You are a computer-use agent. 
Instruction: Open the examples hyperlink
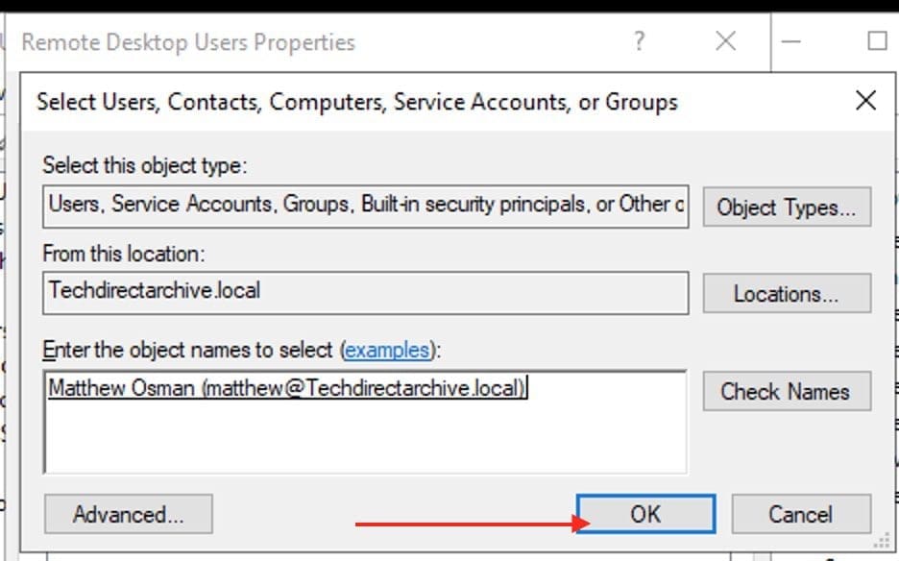coord(387,351)
